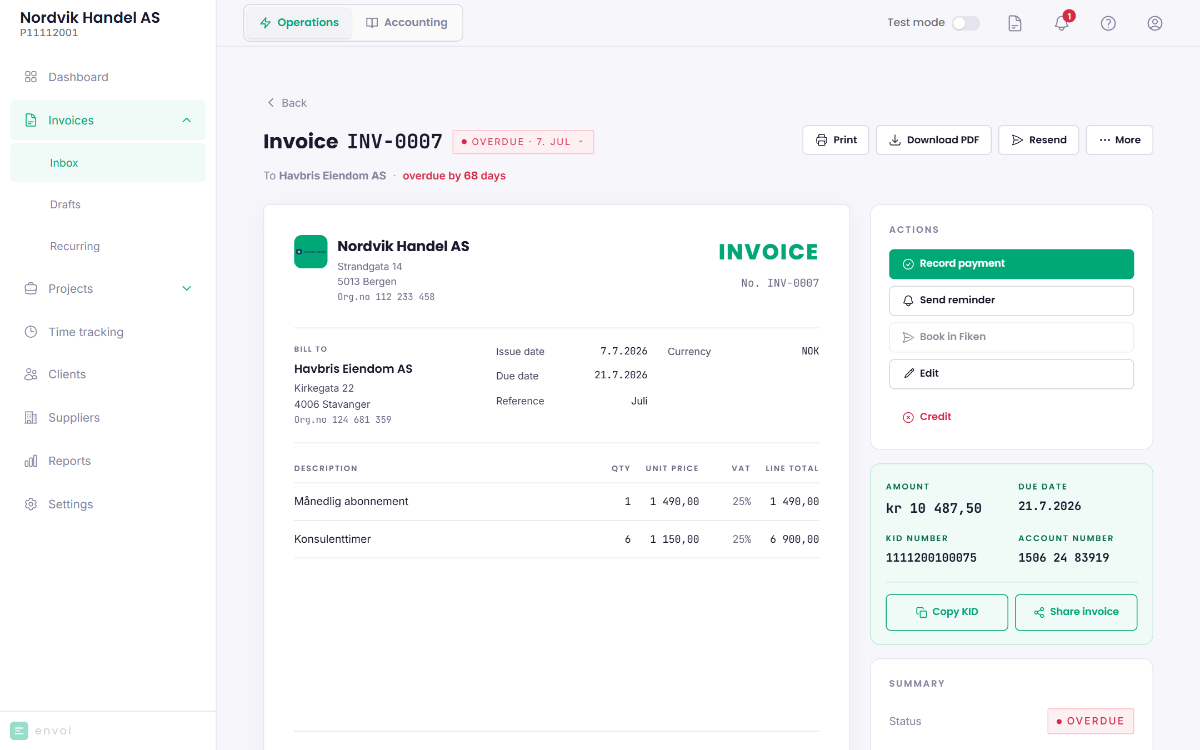Click line total 6 900,00

pyautogui.click(x=794, y=539)
